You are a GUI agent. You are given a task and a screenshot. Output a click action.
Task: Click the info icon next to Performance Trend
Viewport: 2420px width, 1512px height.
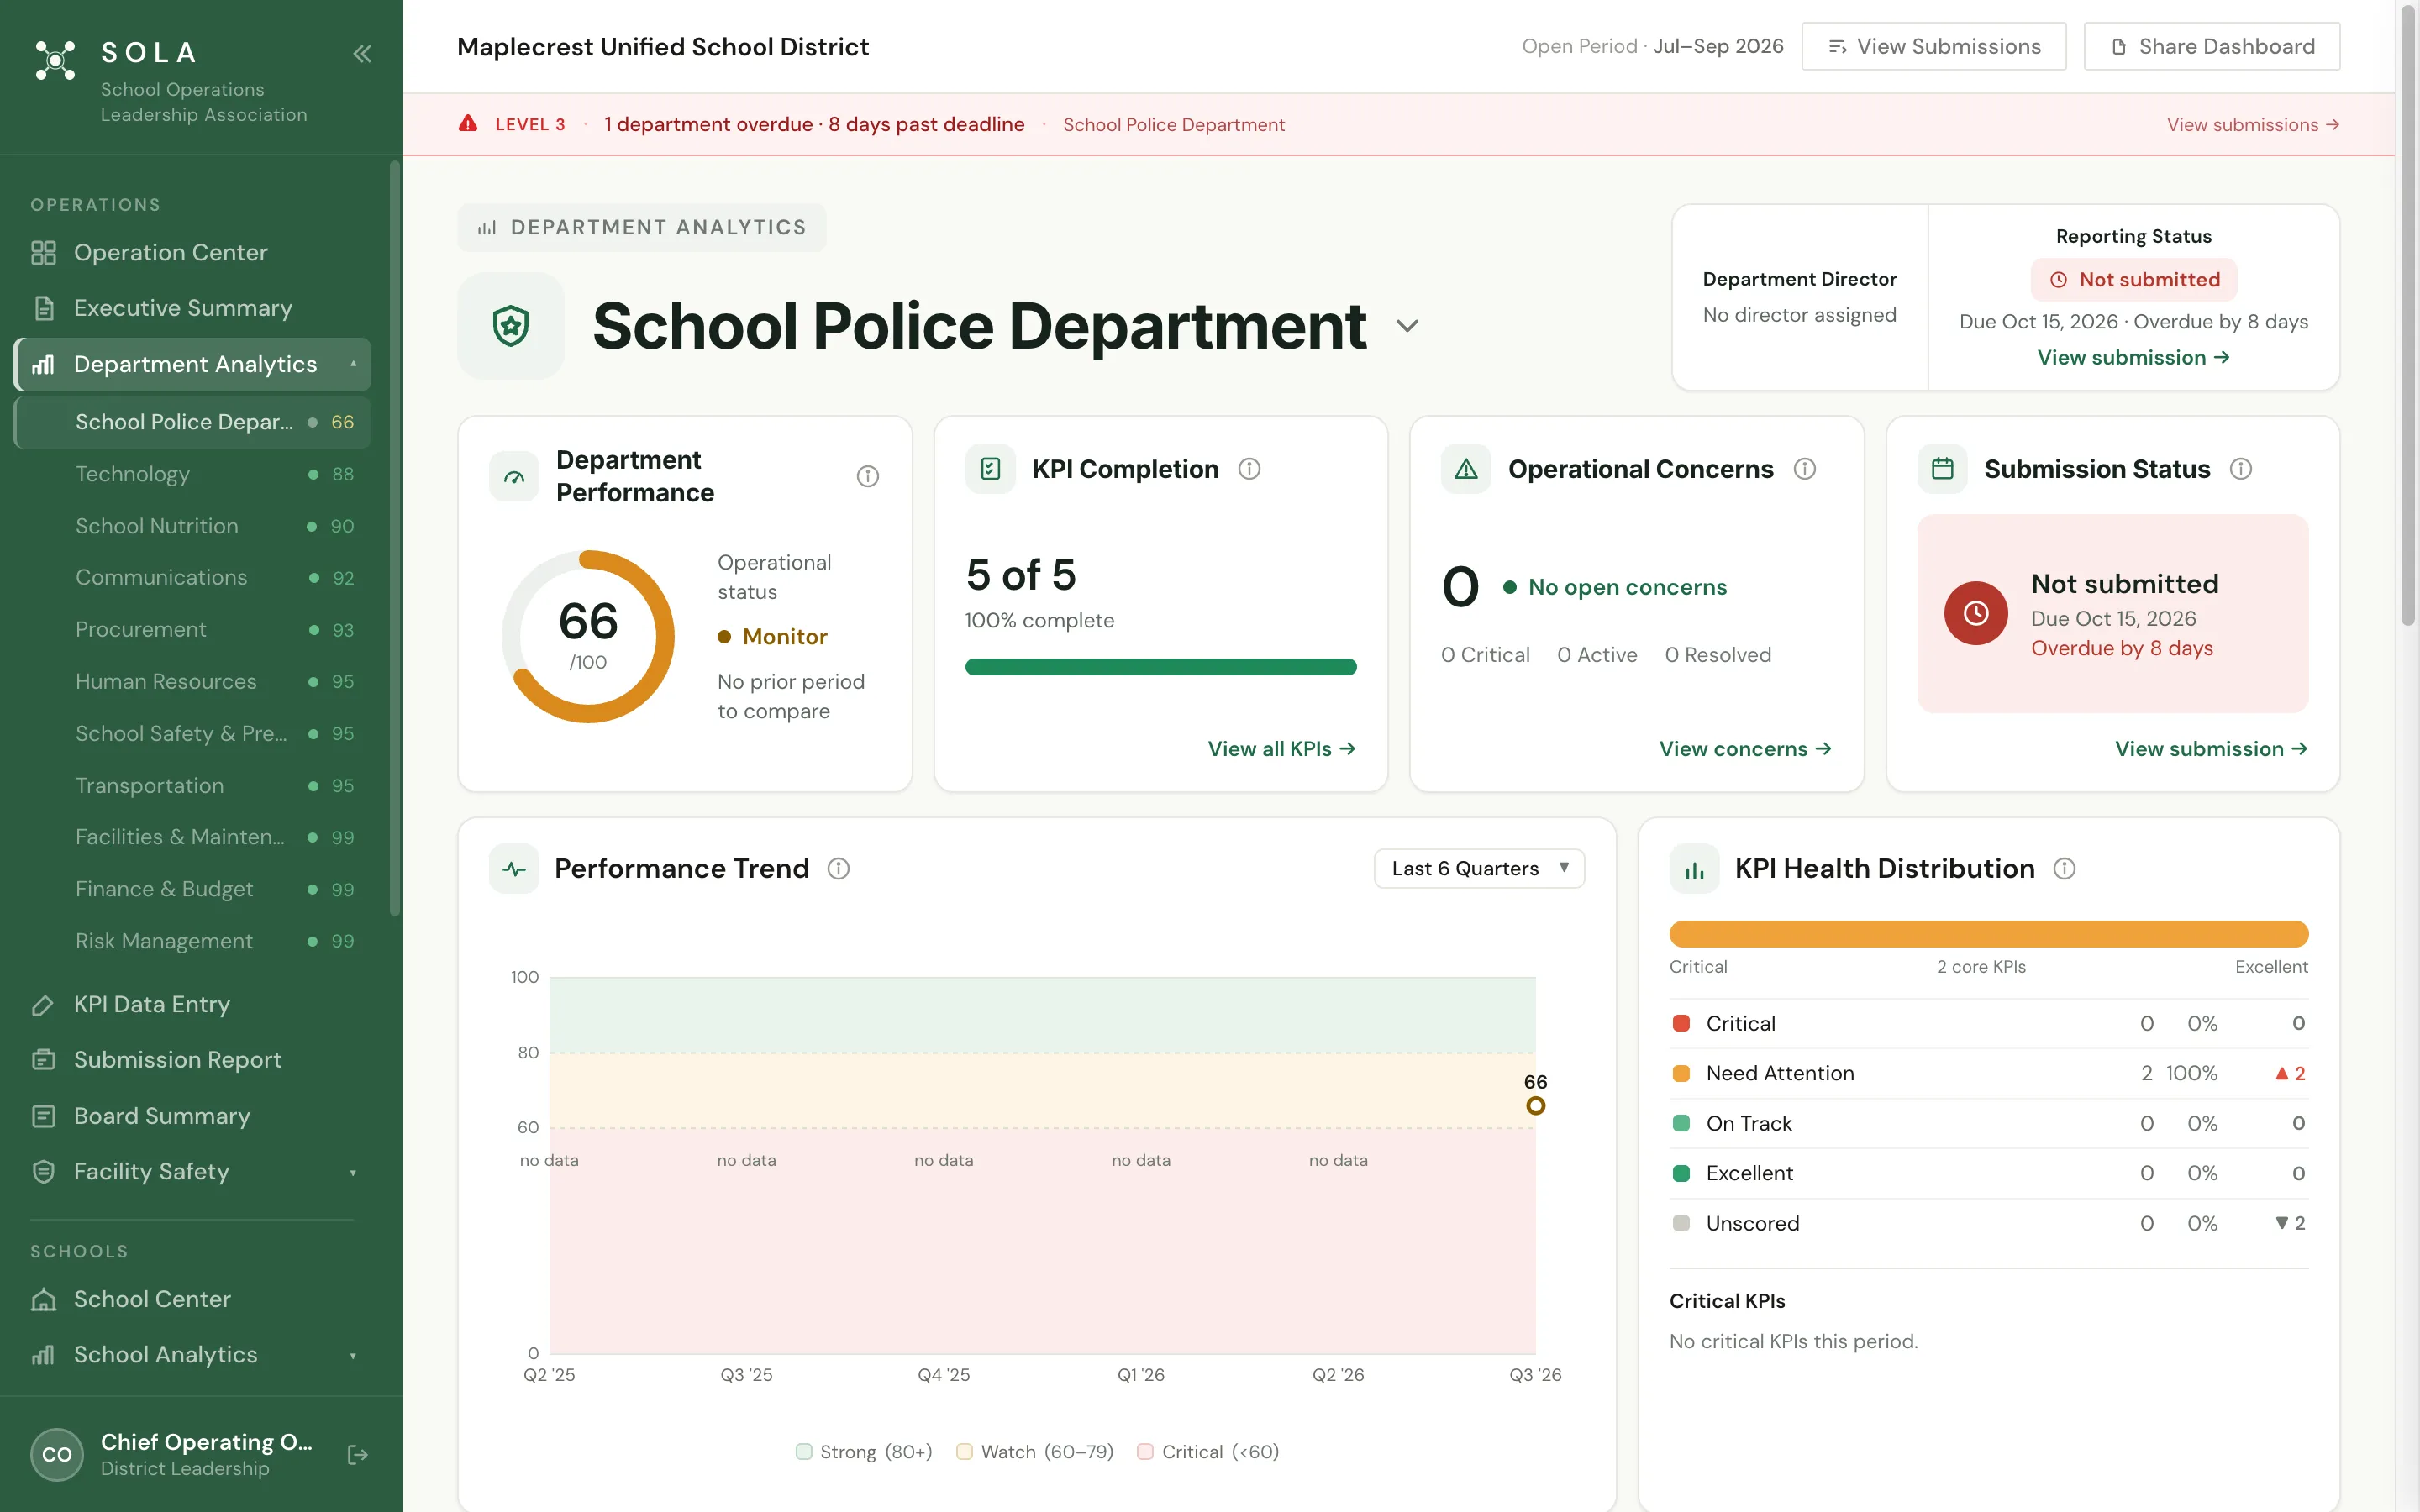click(839, 869)
